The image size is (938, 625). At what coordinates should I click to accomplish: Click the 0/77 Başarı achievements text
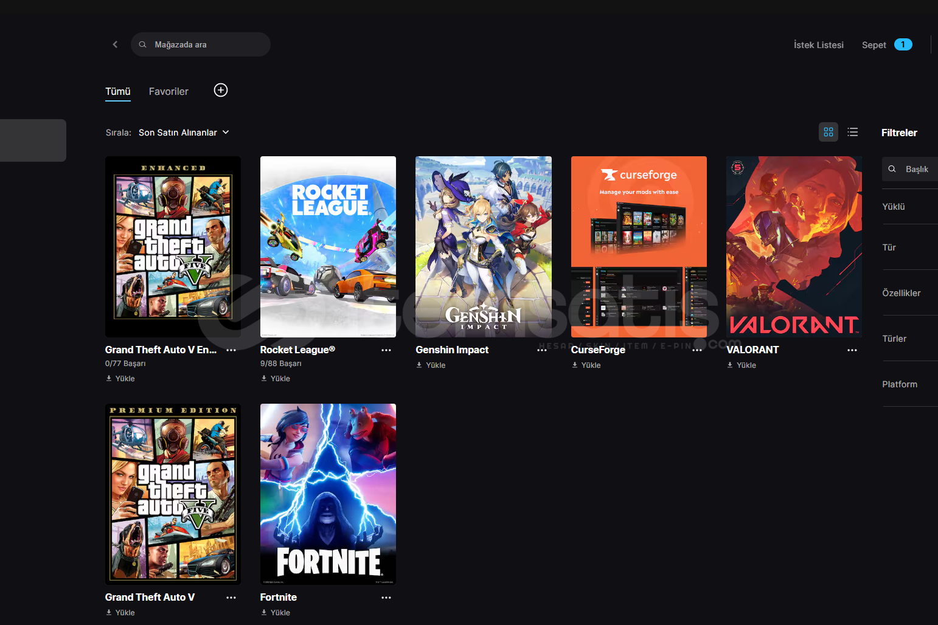125,364
